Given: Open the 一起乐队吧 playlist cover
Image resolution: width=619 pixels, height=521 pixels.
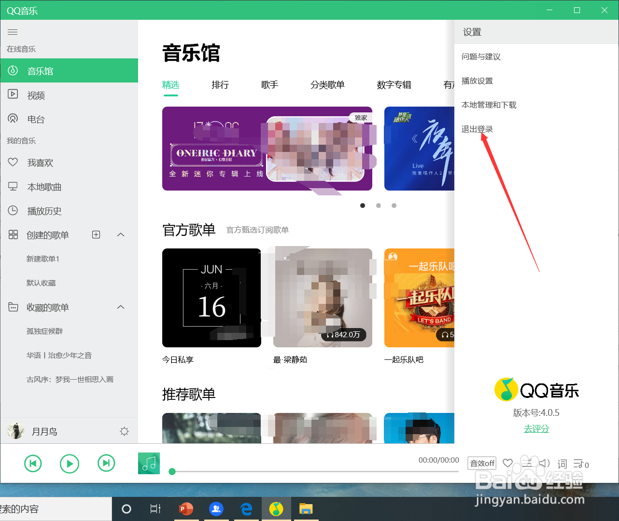Looking at the screenshot, I should [419, 298].
